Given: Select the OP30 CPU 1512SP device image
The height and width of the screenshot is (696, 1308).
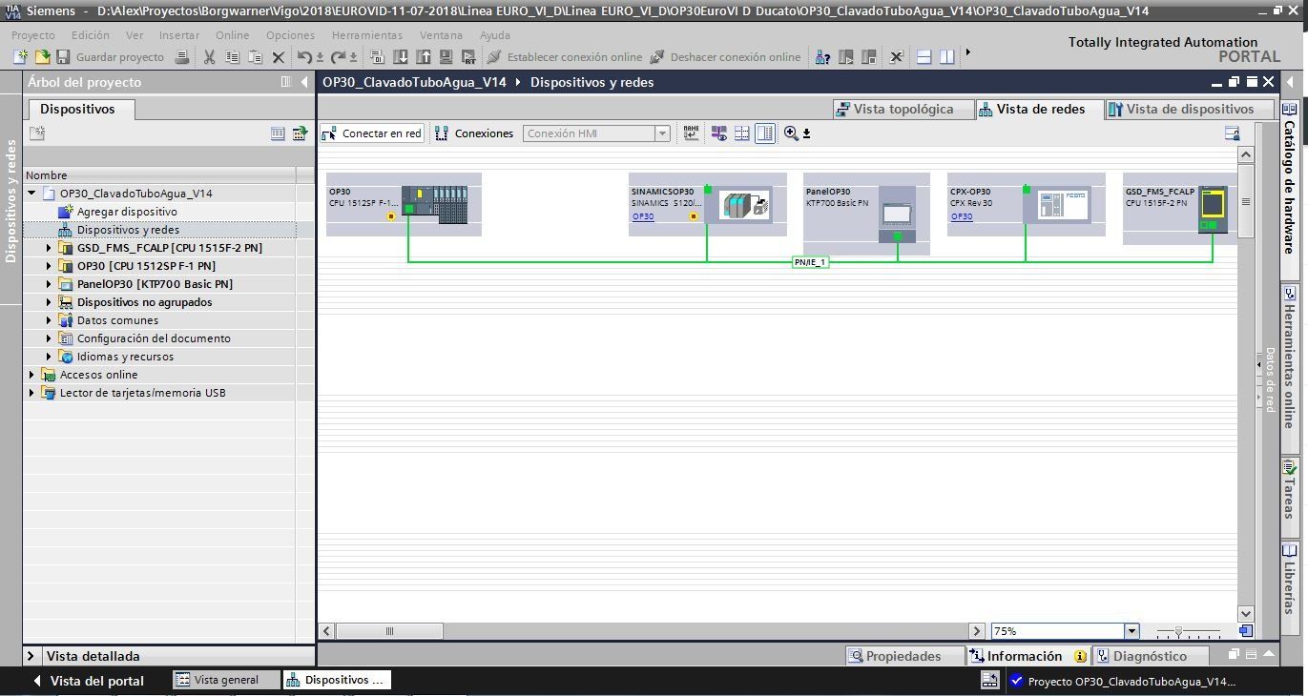Looking at the screenshot, I should point(435,205).
